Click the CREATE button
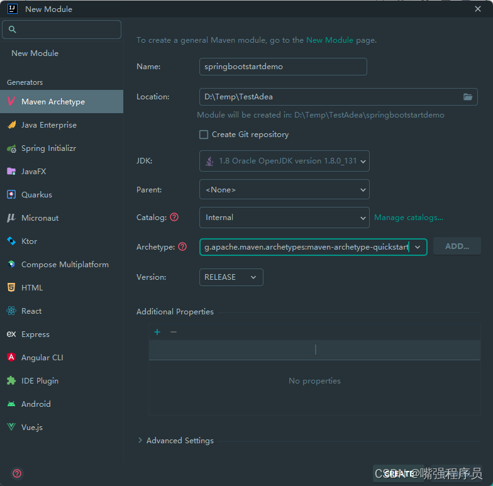Image resolution: width=493 pixels, height=486 pixels. tap(399, 473)
